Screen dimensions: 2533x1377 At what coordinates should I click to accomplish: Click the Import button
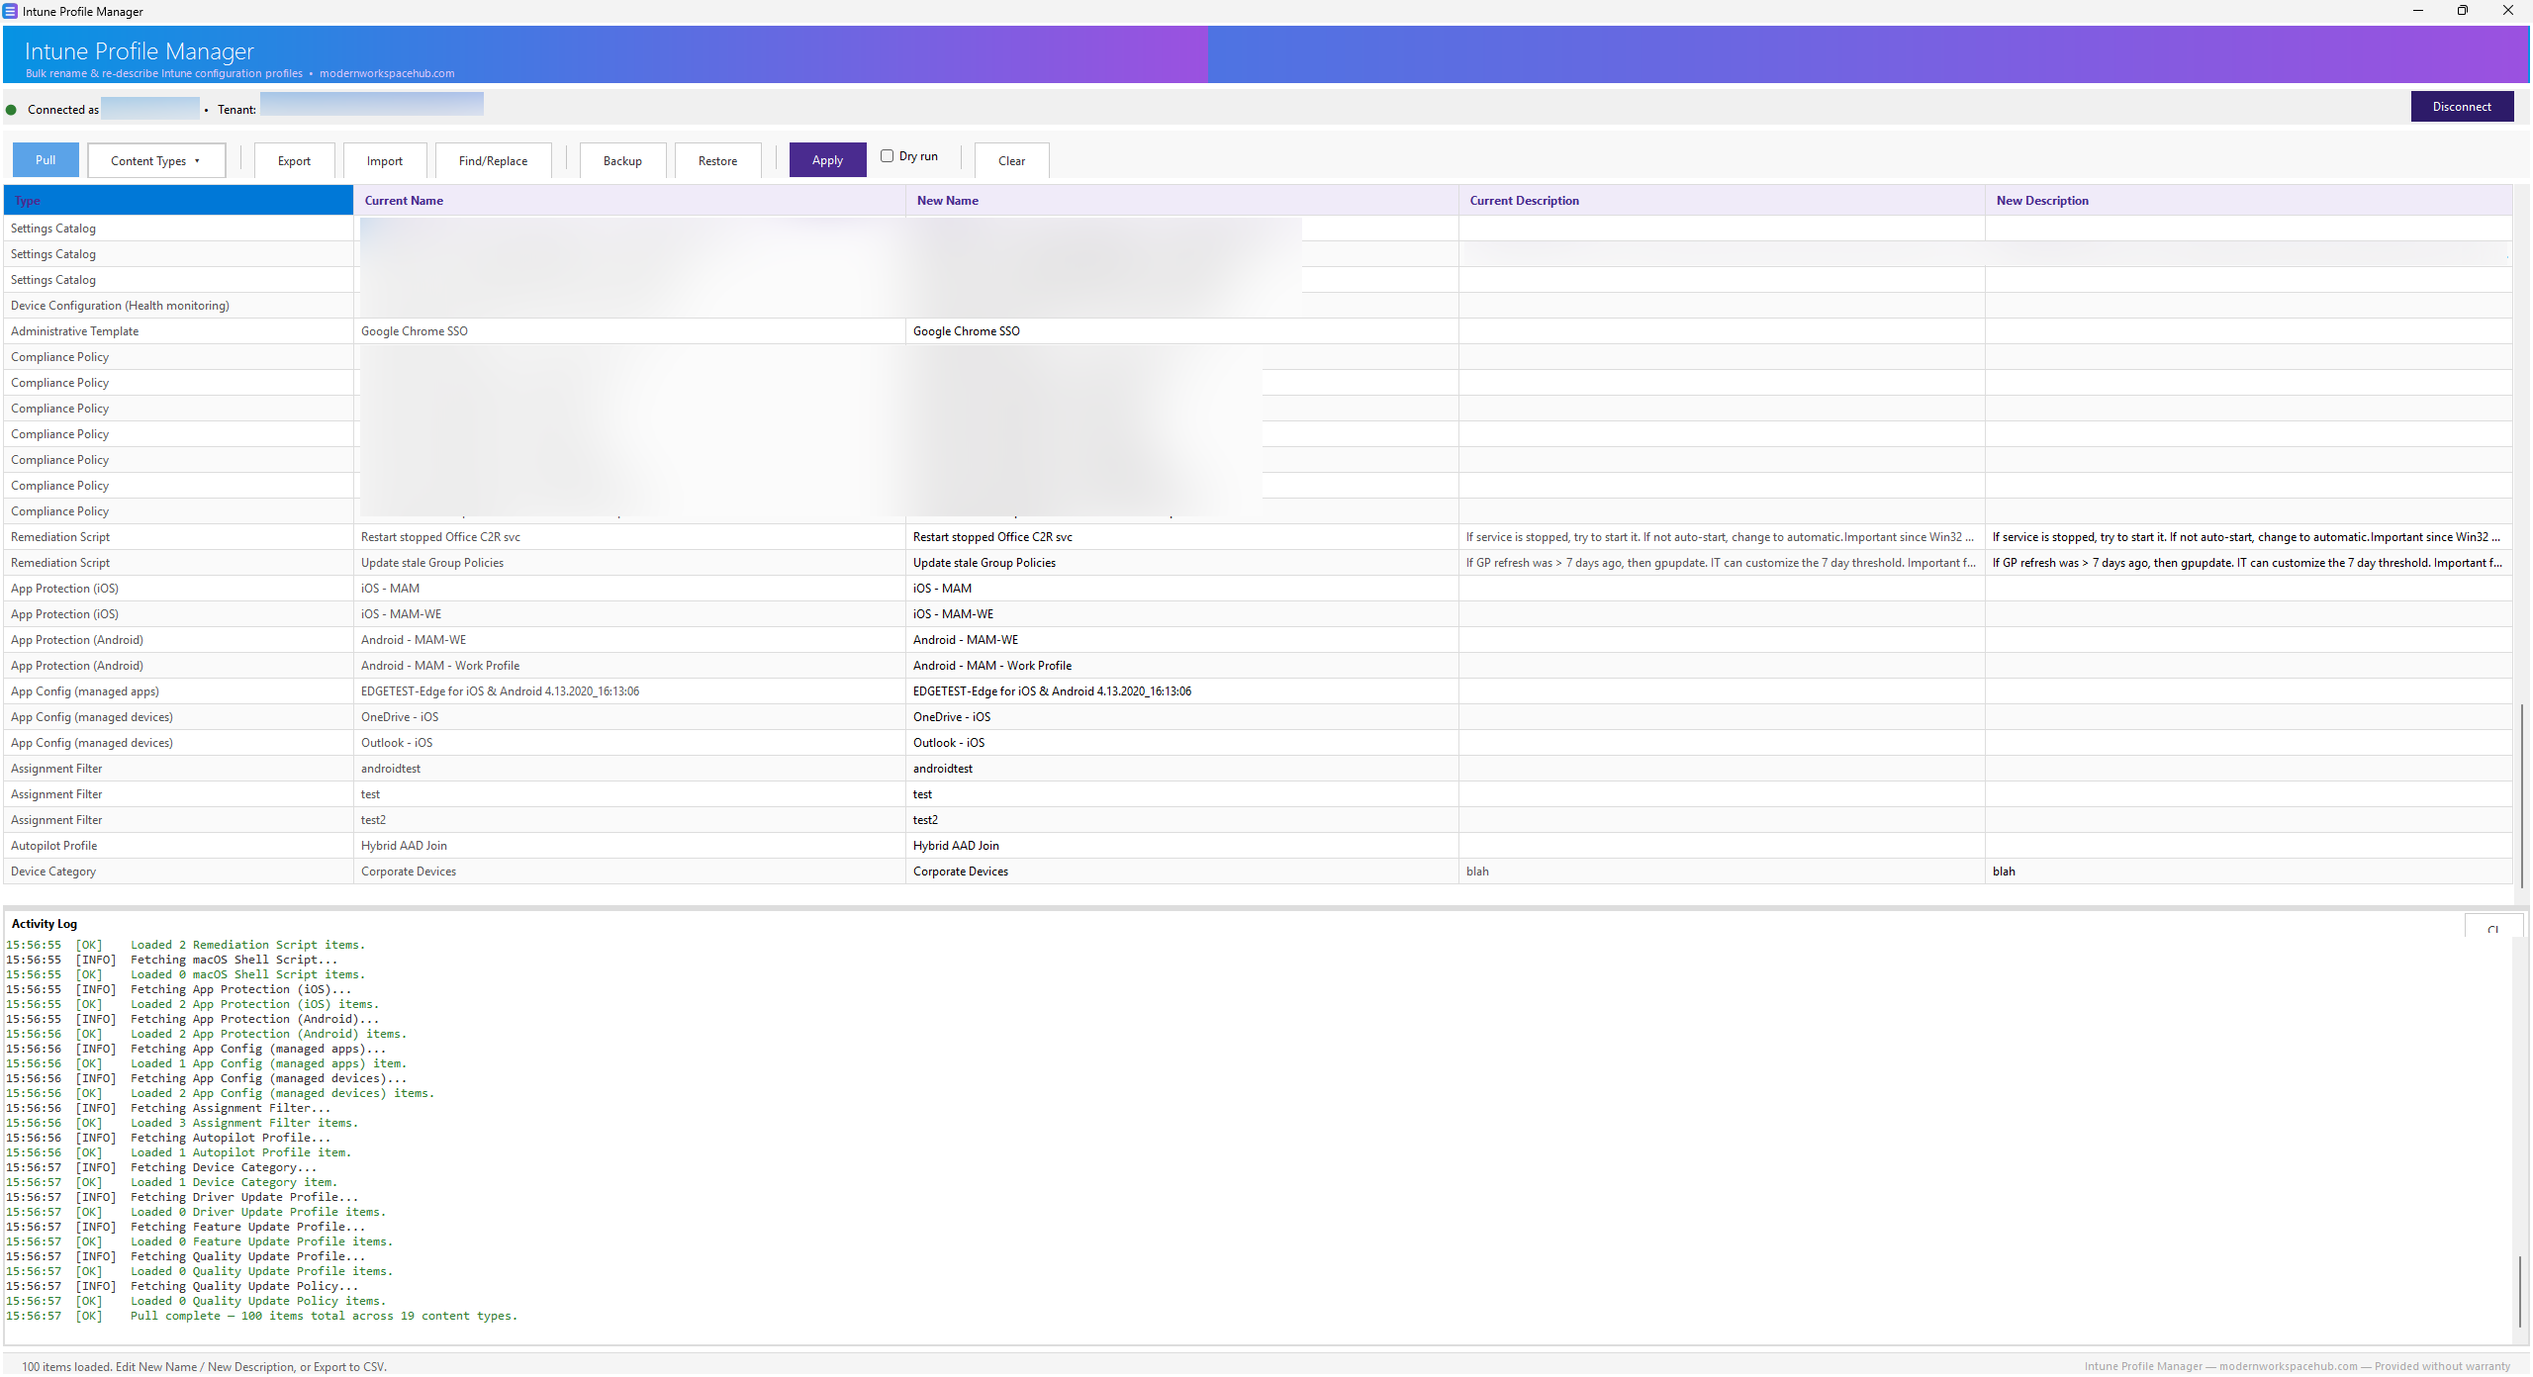tap(385, 161)
